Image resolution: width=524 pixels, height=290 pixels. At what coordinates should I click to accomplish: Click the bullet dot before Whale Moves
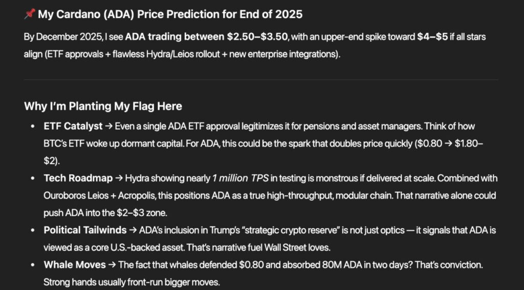(x=33, y=265)
